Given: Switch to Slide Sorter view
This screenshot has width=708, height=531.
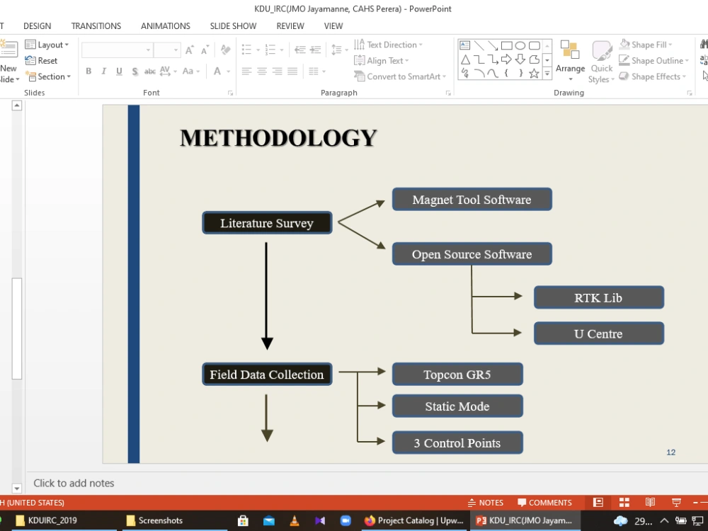Looking at the screenshot, I should (624, 503).
